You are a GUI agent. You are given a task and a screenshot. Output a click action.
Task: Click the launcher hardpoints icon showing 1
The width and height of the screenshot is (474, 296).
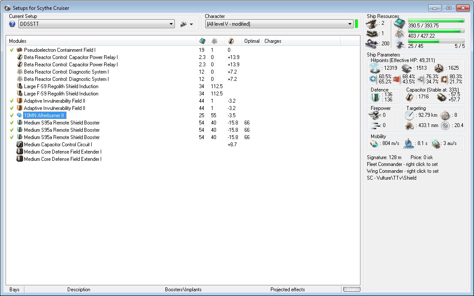click(x=372, y=33)
